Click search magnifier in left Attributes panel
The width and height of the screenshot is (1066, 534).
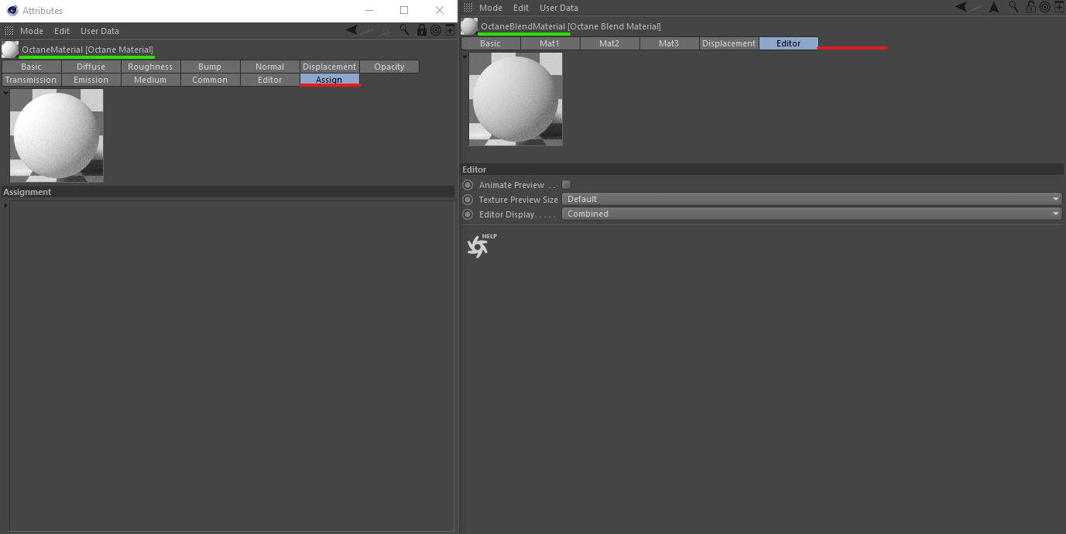tap(404, 30)
